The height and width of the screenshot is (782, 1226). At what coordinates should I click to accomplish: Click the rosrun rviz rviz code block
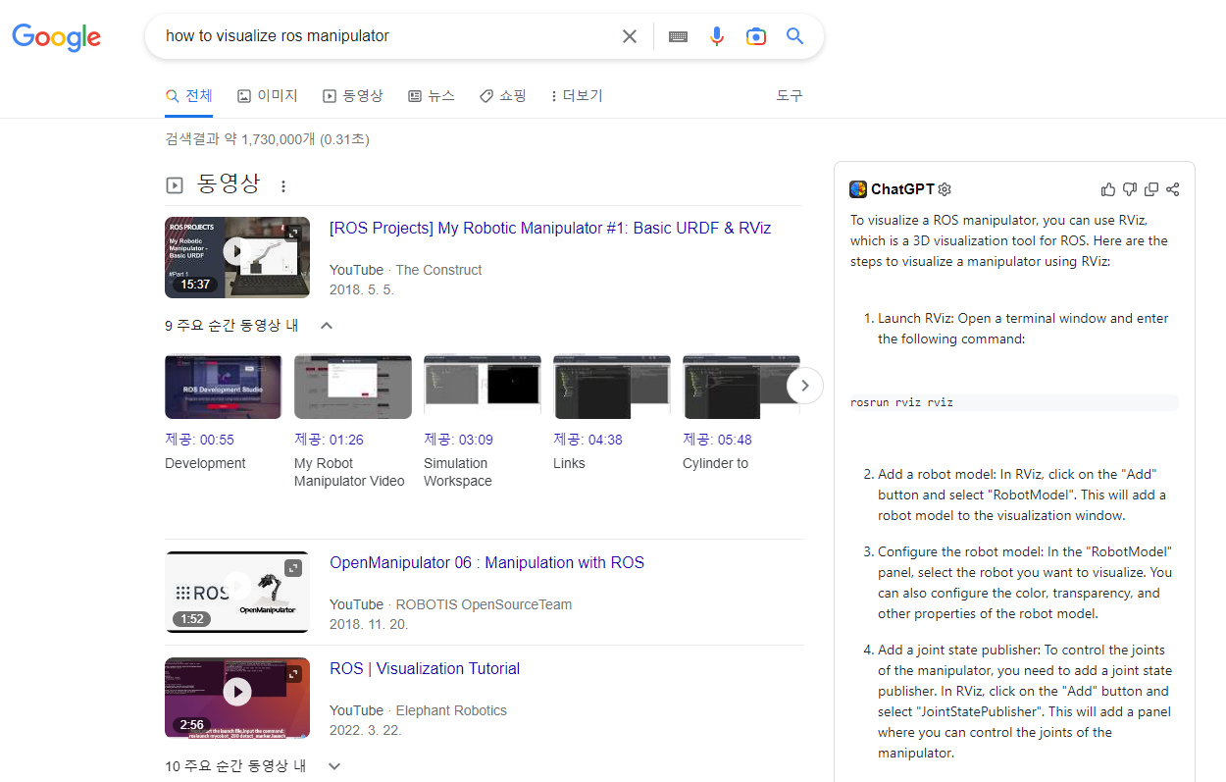pyautogui.click(x=1014, y=402)
